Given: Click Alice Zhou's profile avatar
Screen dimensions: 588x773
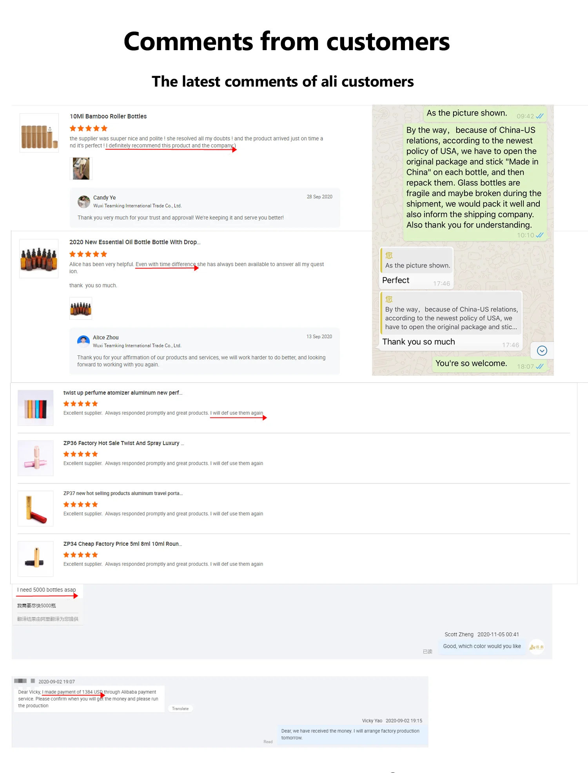Looking at the screenshot, I should tap(83, 342).
